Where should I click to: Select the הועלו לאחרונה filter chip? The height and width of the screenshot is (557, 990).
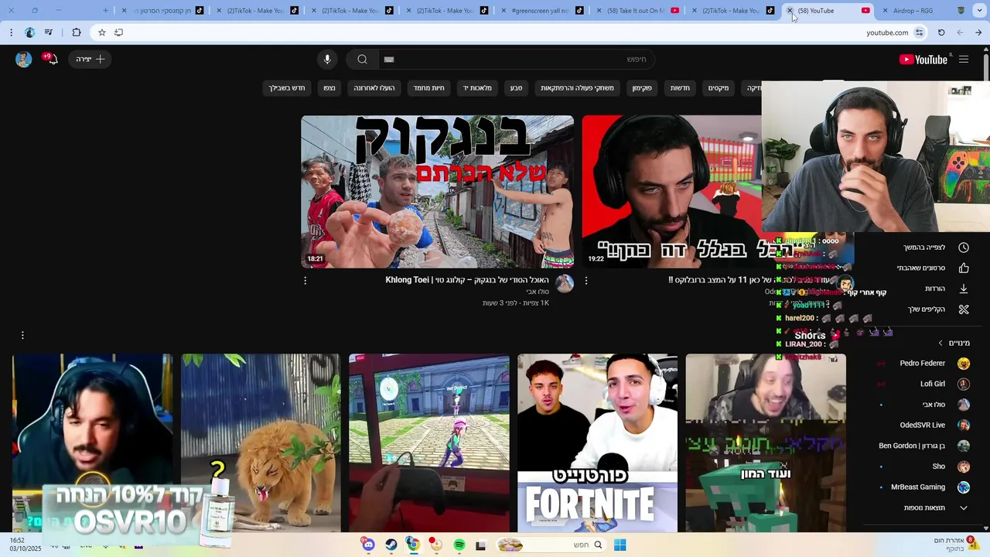374,88
